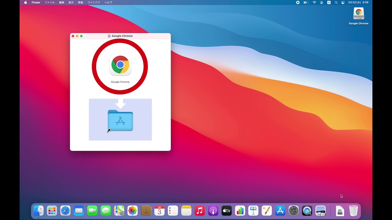Viewport: 392px width, 220px height.
Task: Open System Preferences gear in Dock
Action: [x=294, y=211]
